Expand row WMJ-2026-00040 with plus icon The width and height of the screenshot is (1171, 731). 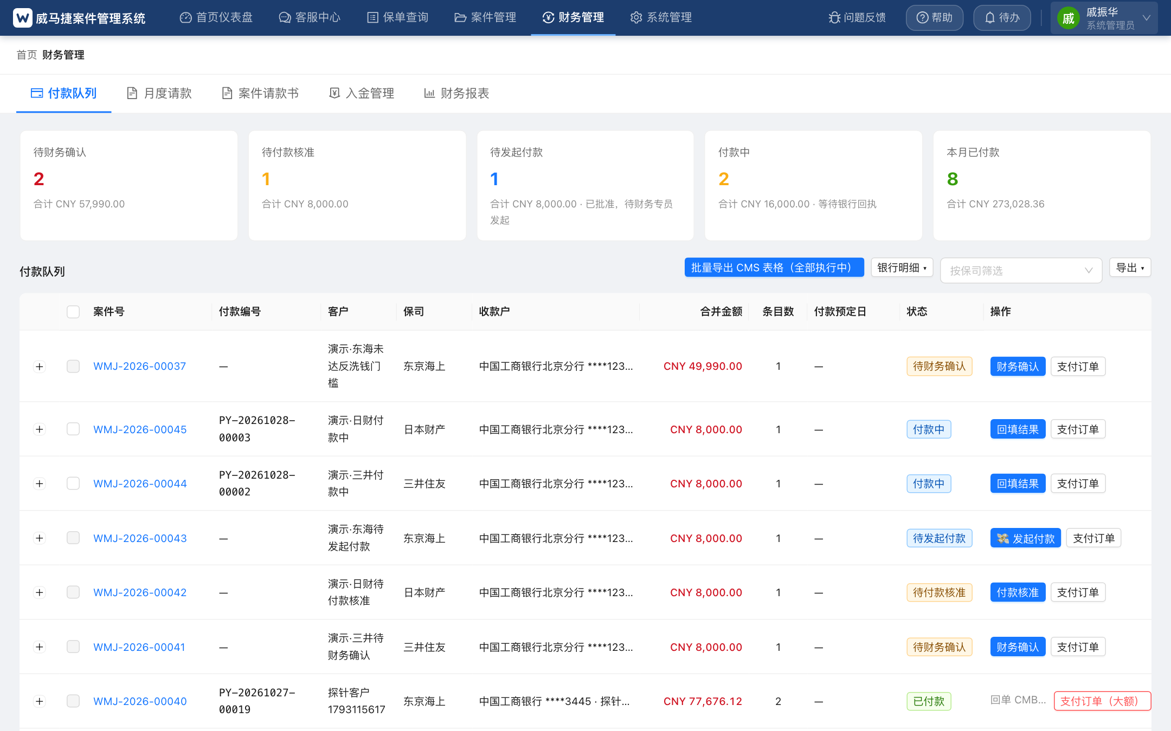[x=40, y=701]
